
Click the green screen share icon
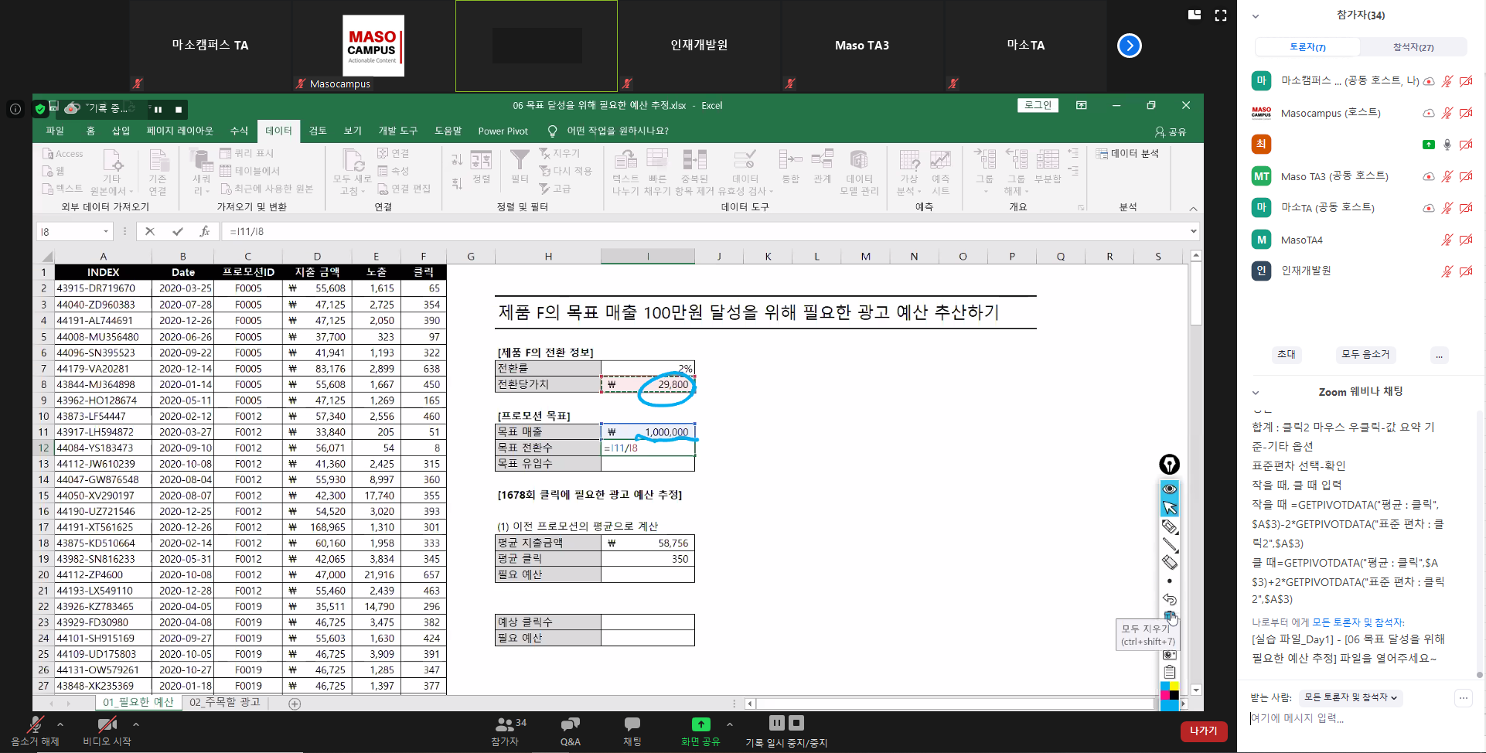click(700, 724)
